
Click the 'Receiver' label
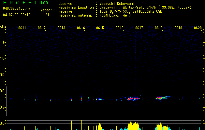click(66, 11)
